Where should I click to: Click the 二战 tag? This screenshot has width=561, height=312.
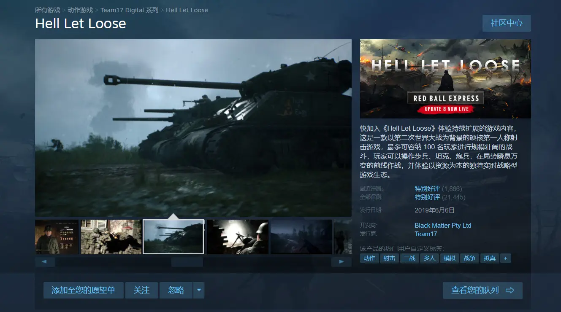409,258
